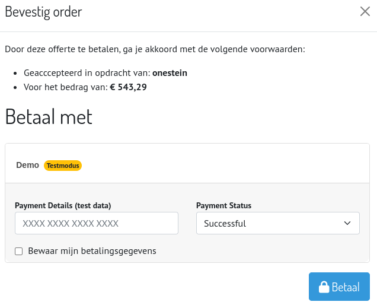
Task: Tick the Bewaar mijn betalingsgegevens checkbox
Action: [19, 251]
